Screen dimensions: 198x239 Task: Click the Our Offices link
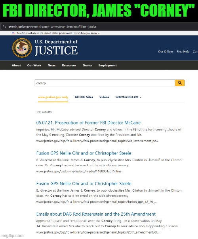[x=166, y=51]
